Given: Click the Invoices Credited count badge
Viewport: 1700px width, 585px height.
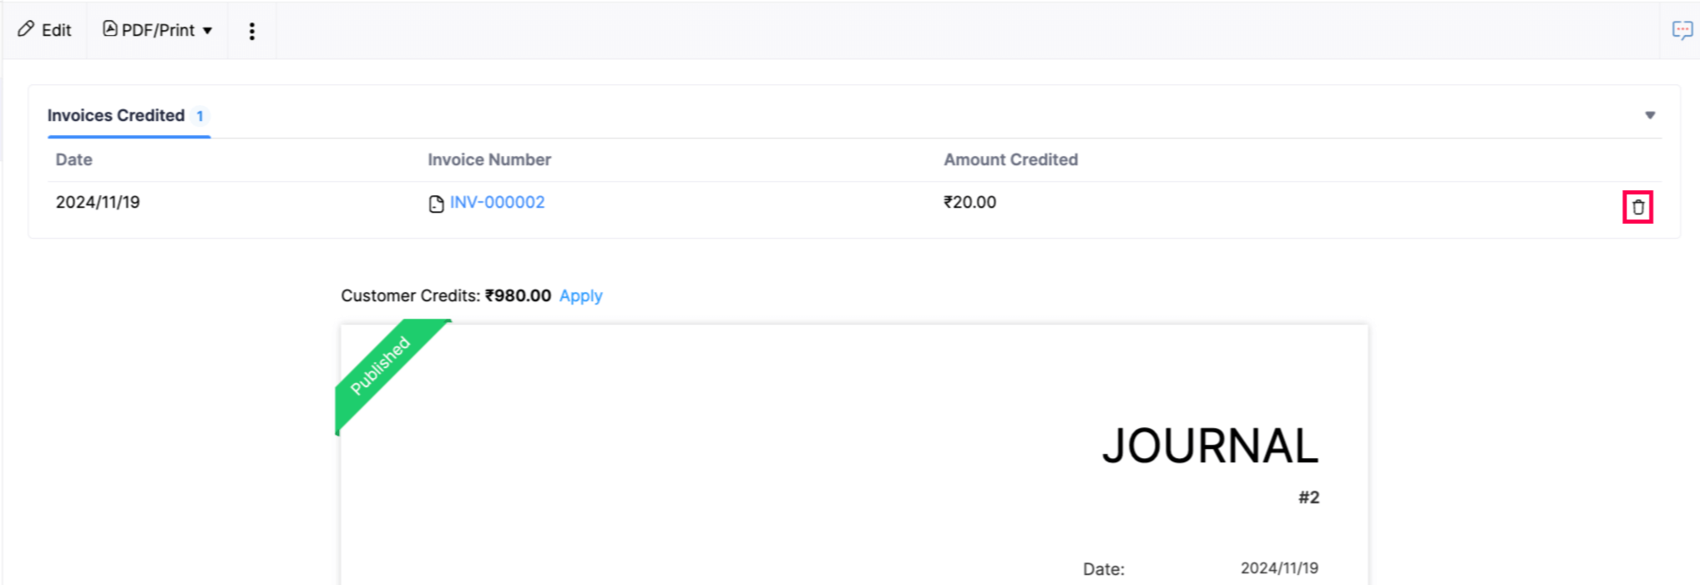Looking at the screenshot, I should [x=200, y=116].
